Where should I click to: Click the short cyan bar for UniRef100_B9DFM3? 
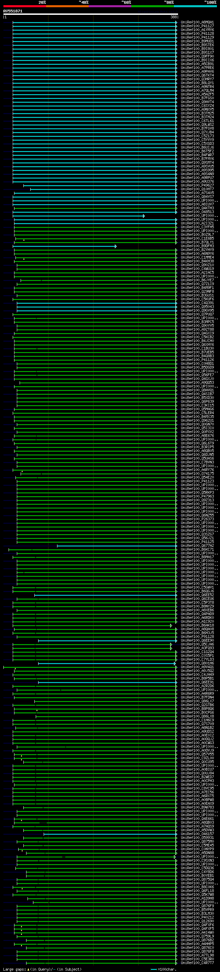pos(65,246)
